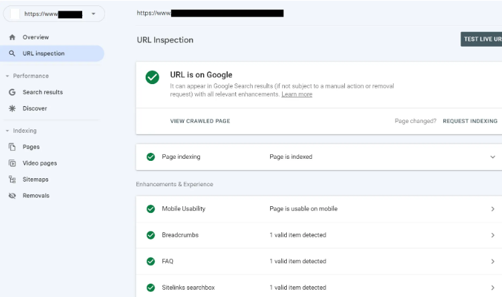502x297 pixels.
Task: Open the property selector dropdown
Action: (93, 13)
